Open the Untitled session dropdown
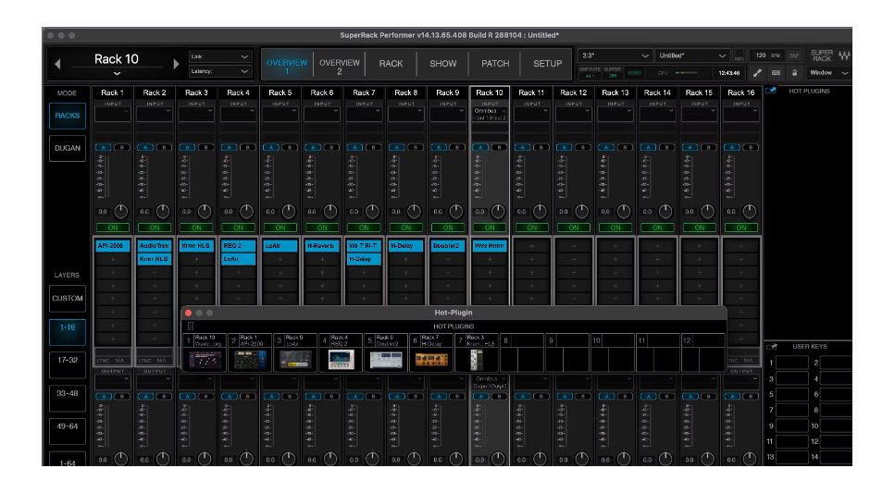895x493 pixels. pos(691,55)
